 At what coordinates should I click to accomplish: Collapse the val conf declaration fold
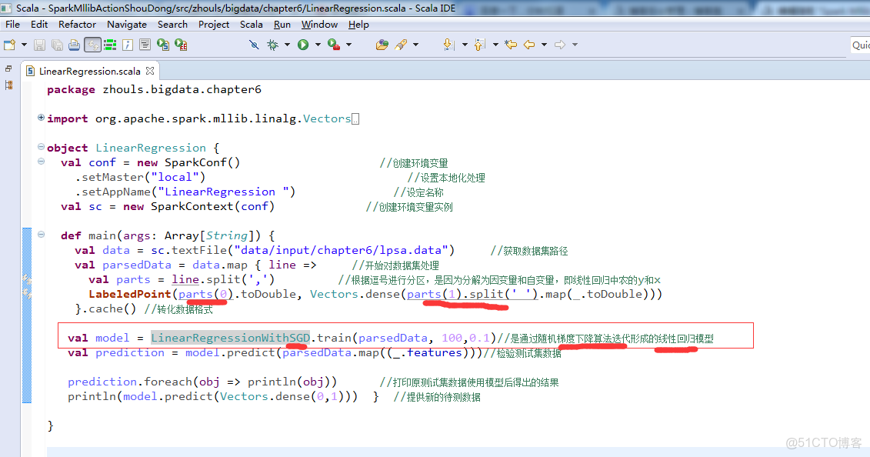[x=41, y=162]
